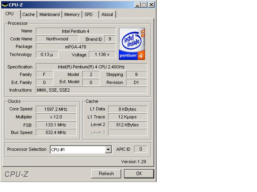Close the CPU-Z window
The width and height of the screenshot is (257, 192).
pos(151,5)
